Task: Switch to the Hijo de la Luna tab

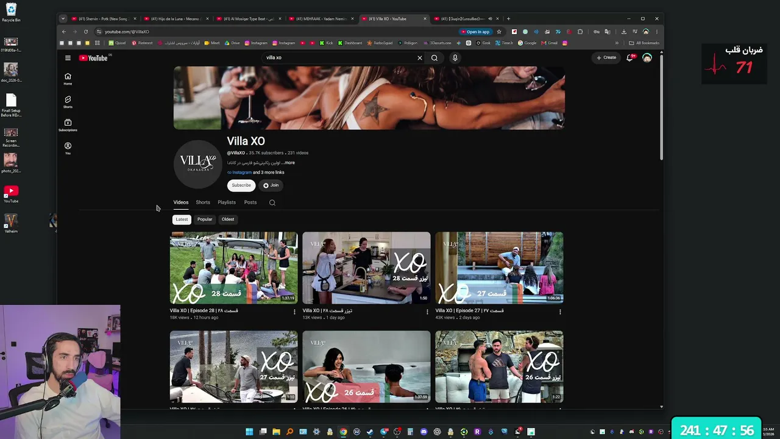Action: pos(176,19)
